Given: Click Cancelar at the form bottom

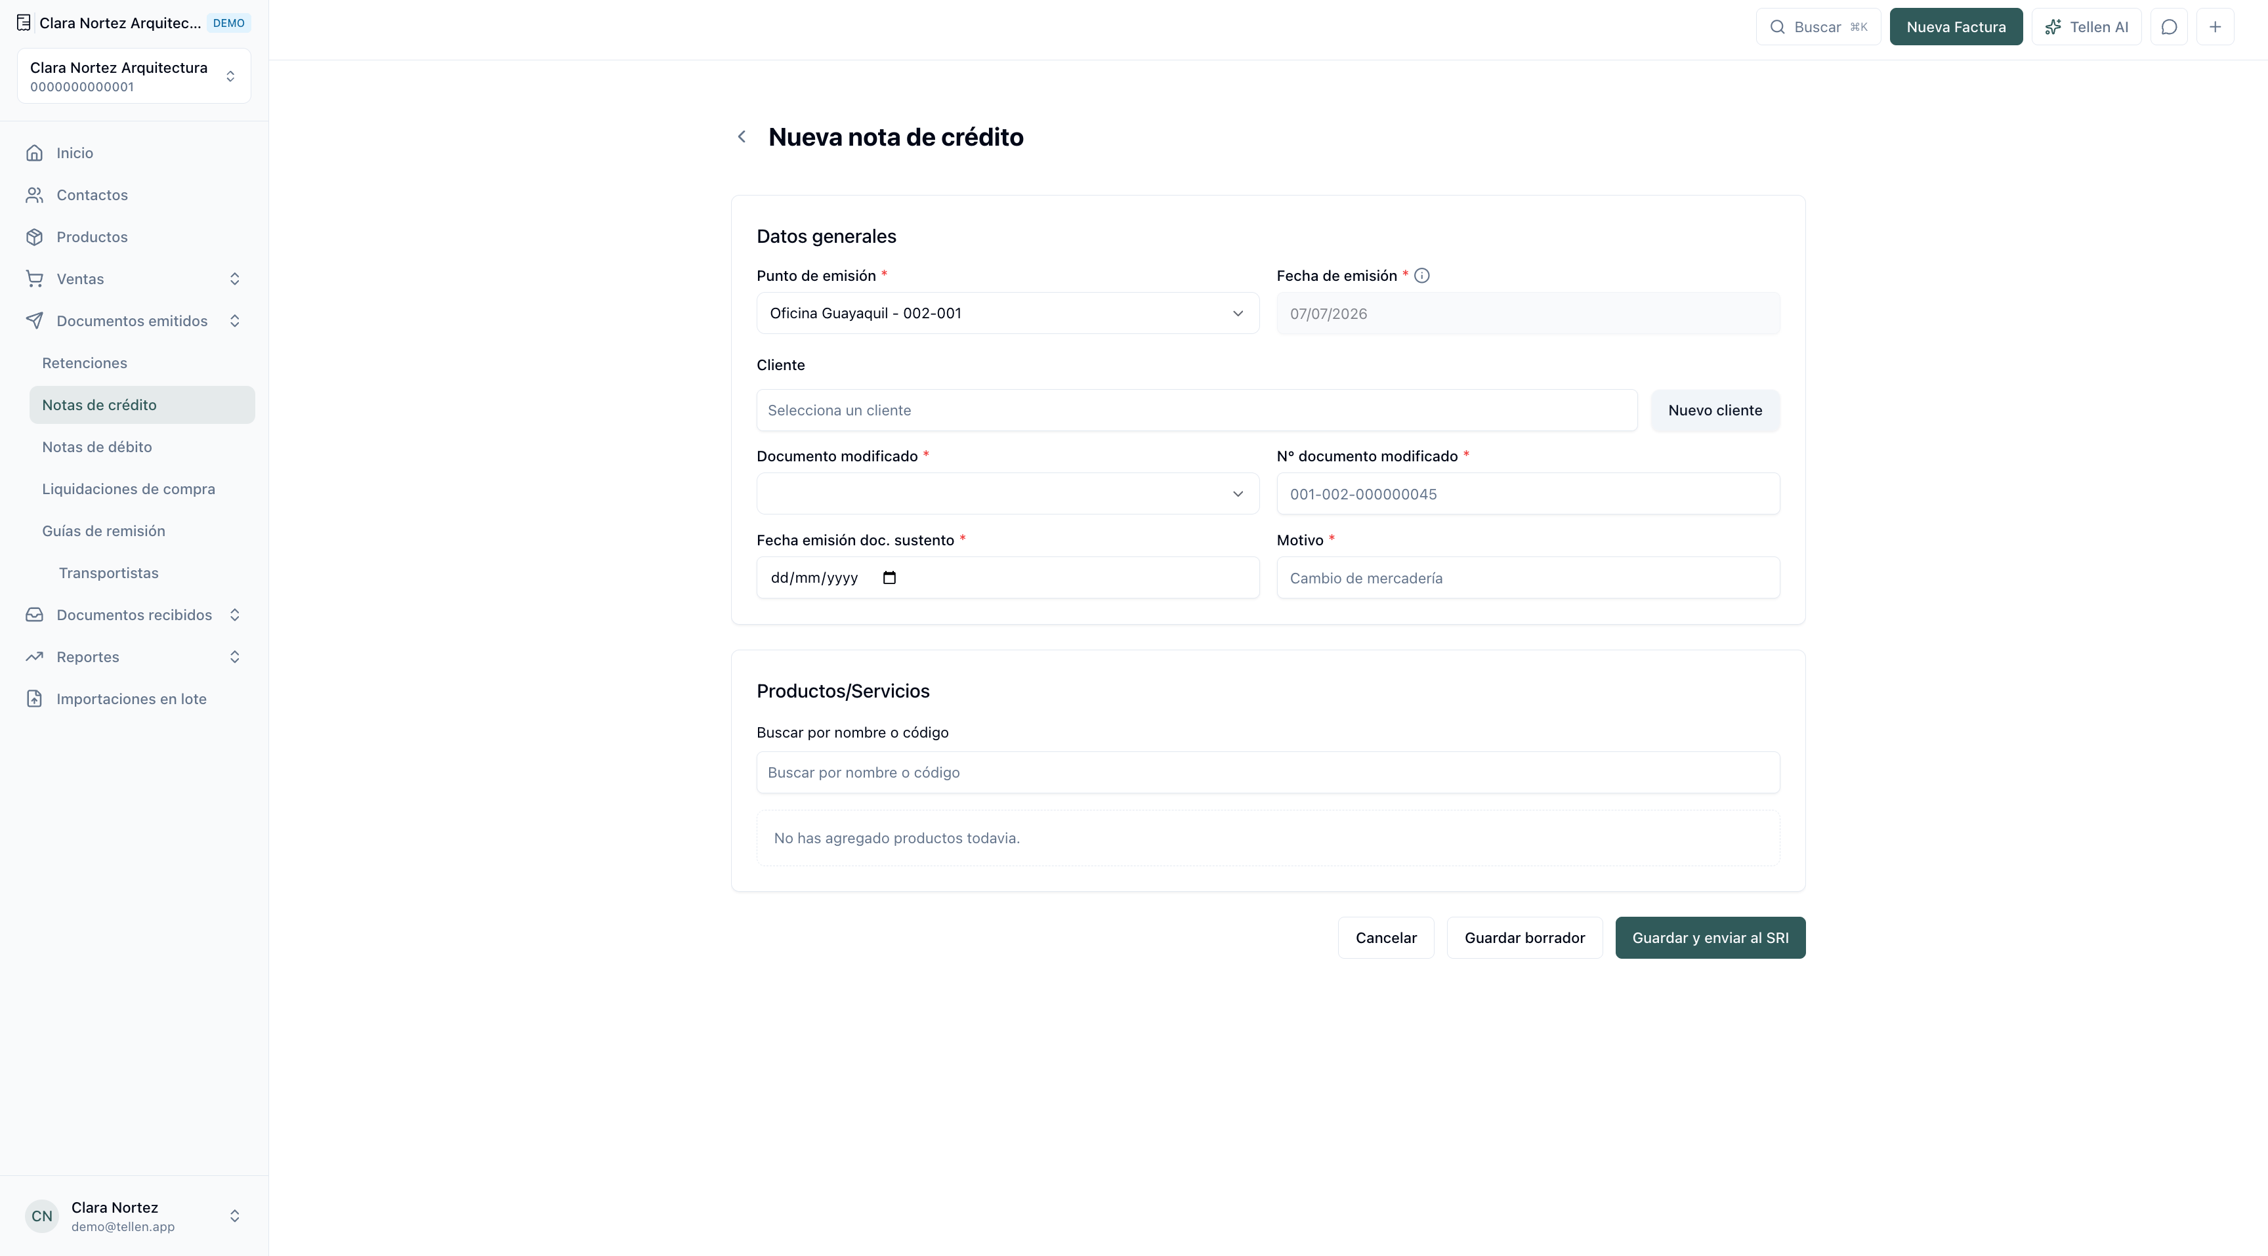Looking at the screenshot, I should pos(1386,937).
